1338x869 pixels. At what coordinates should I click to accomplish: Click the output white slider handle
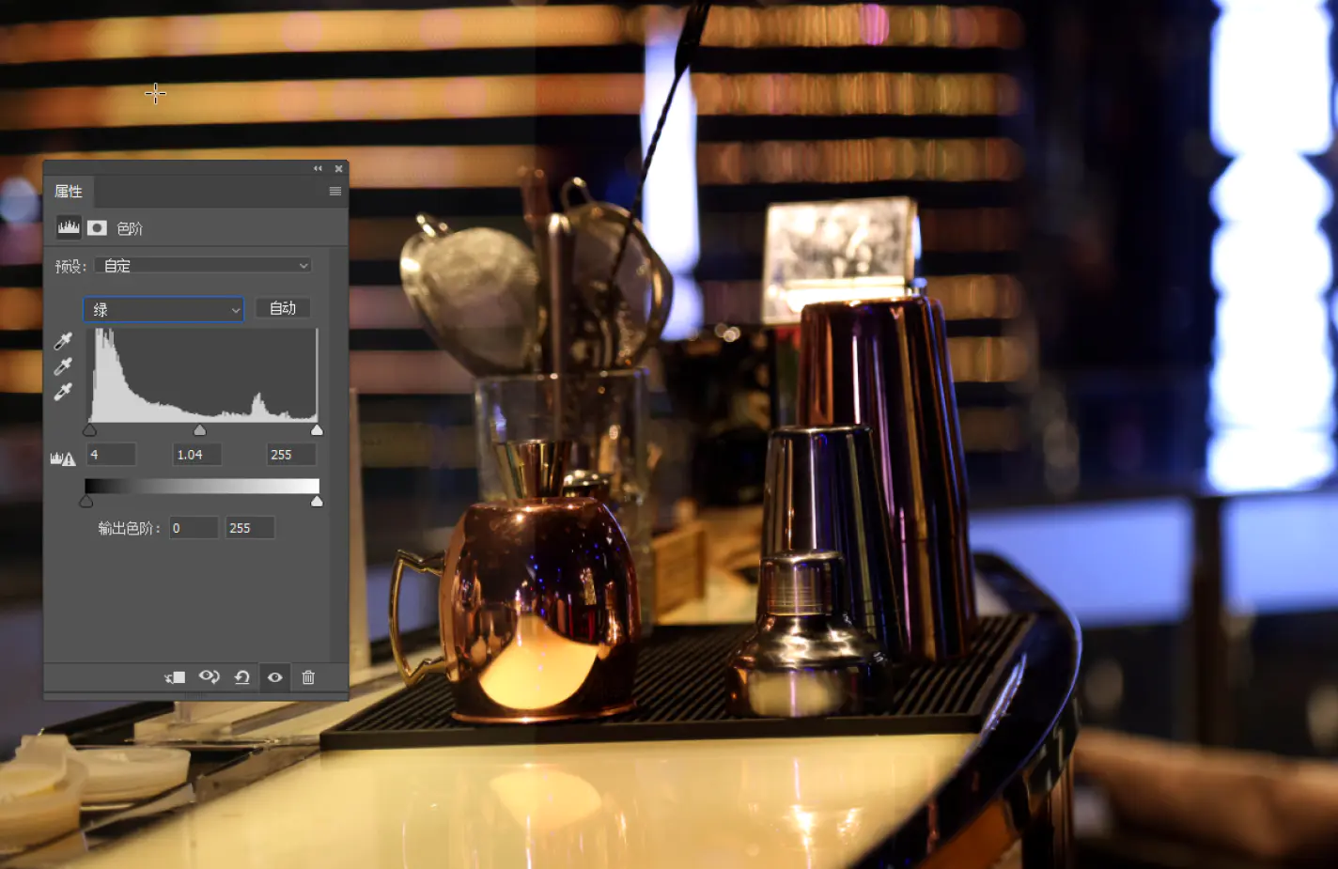(x=317, y=502)
